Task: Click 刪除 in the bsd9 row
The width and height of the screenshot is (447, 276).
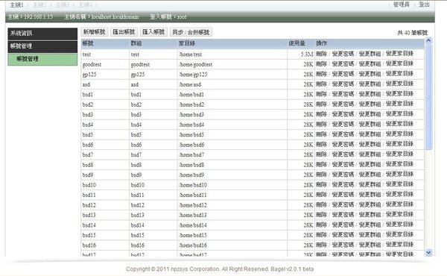Action: click(321, 175)
